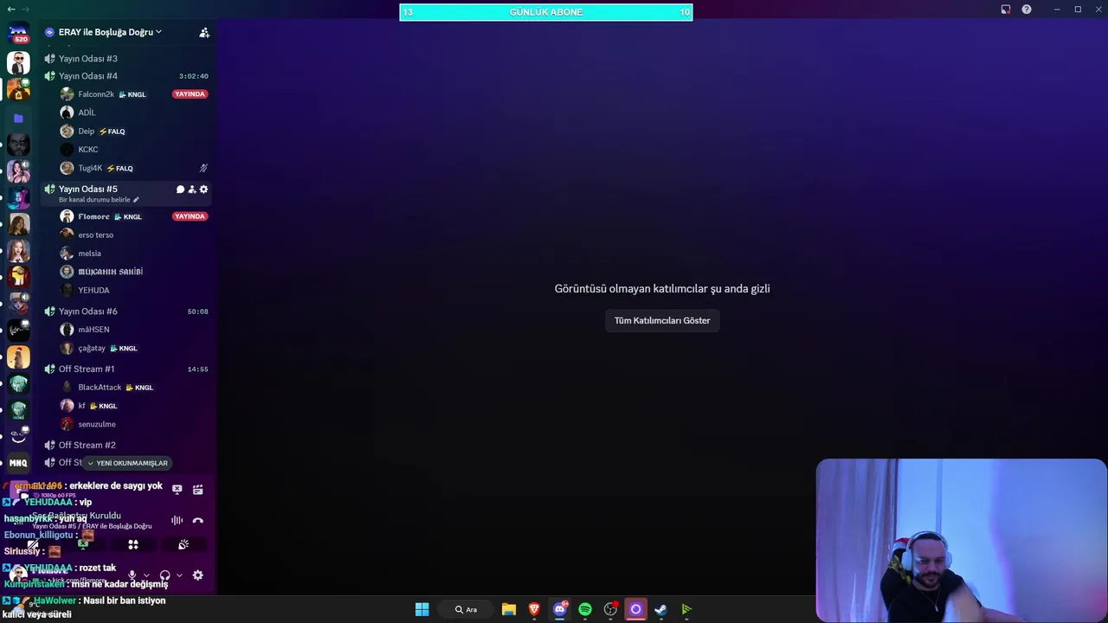
Task: Open the Discord inbox icon in title bar
Action: click(1006, 10)
